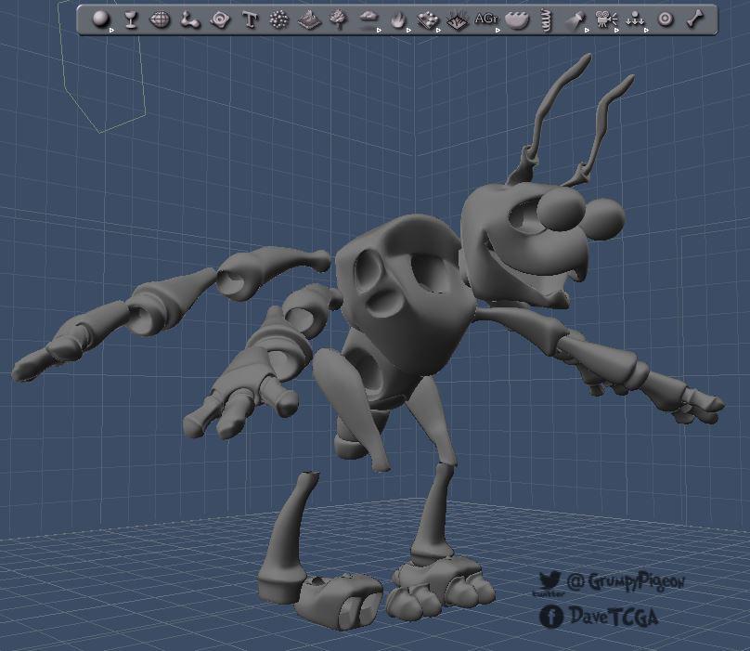Click the AGr toolbar icon

(485, 20)
